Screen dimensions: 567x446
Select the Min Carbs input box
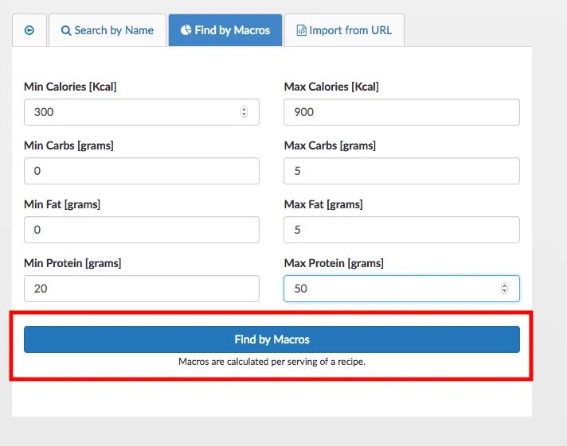click(141, 171)
